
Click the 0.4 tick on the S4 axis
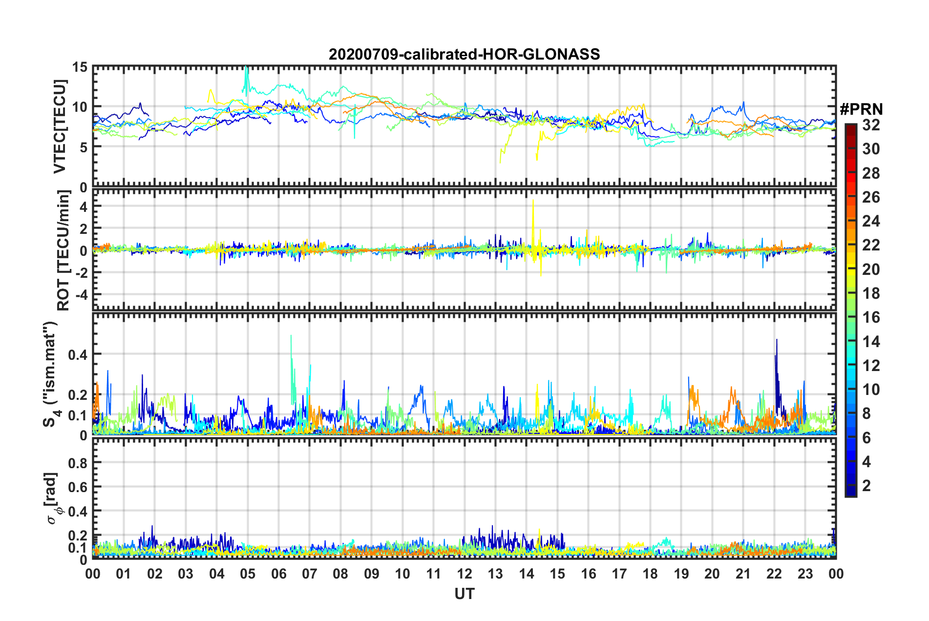point(78,354)
